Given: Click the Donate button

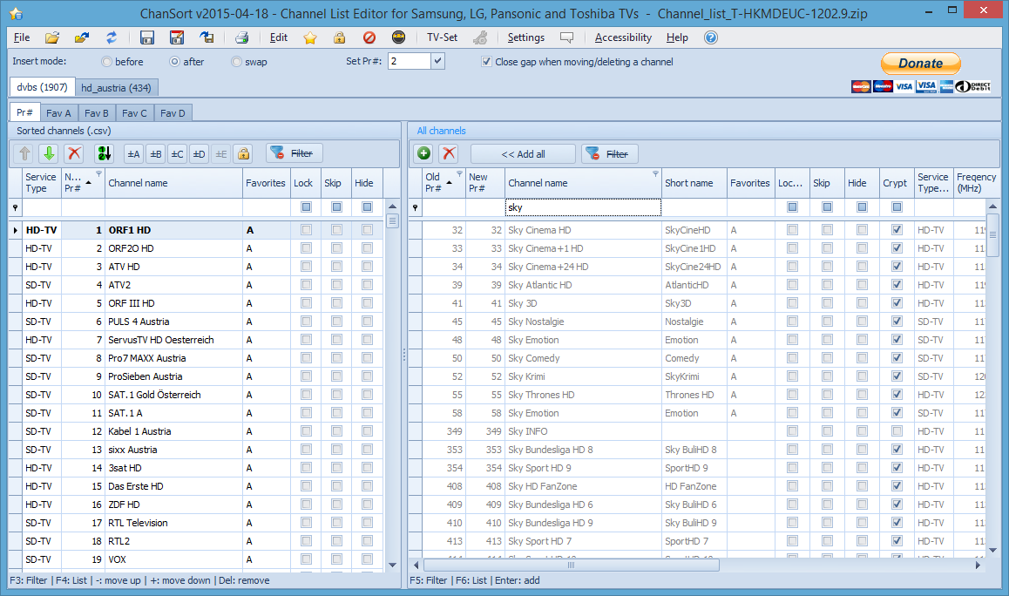Looking at the screenshot, I should click(920, 63).
